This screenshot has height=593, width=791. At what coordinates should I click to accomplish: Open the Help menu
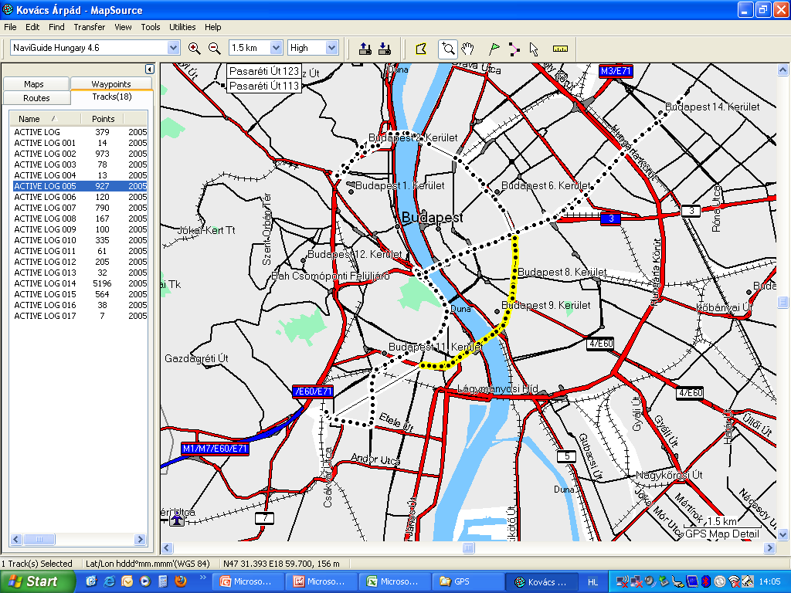point(213,27)
